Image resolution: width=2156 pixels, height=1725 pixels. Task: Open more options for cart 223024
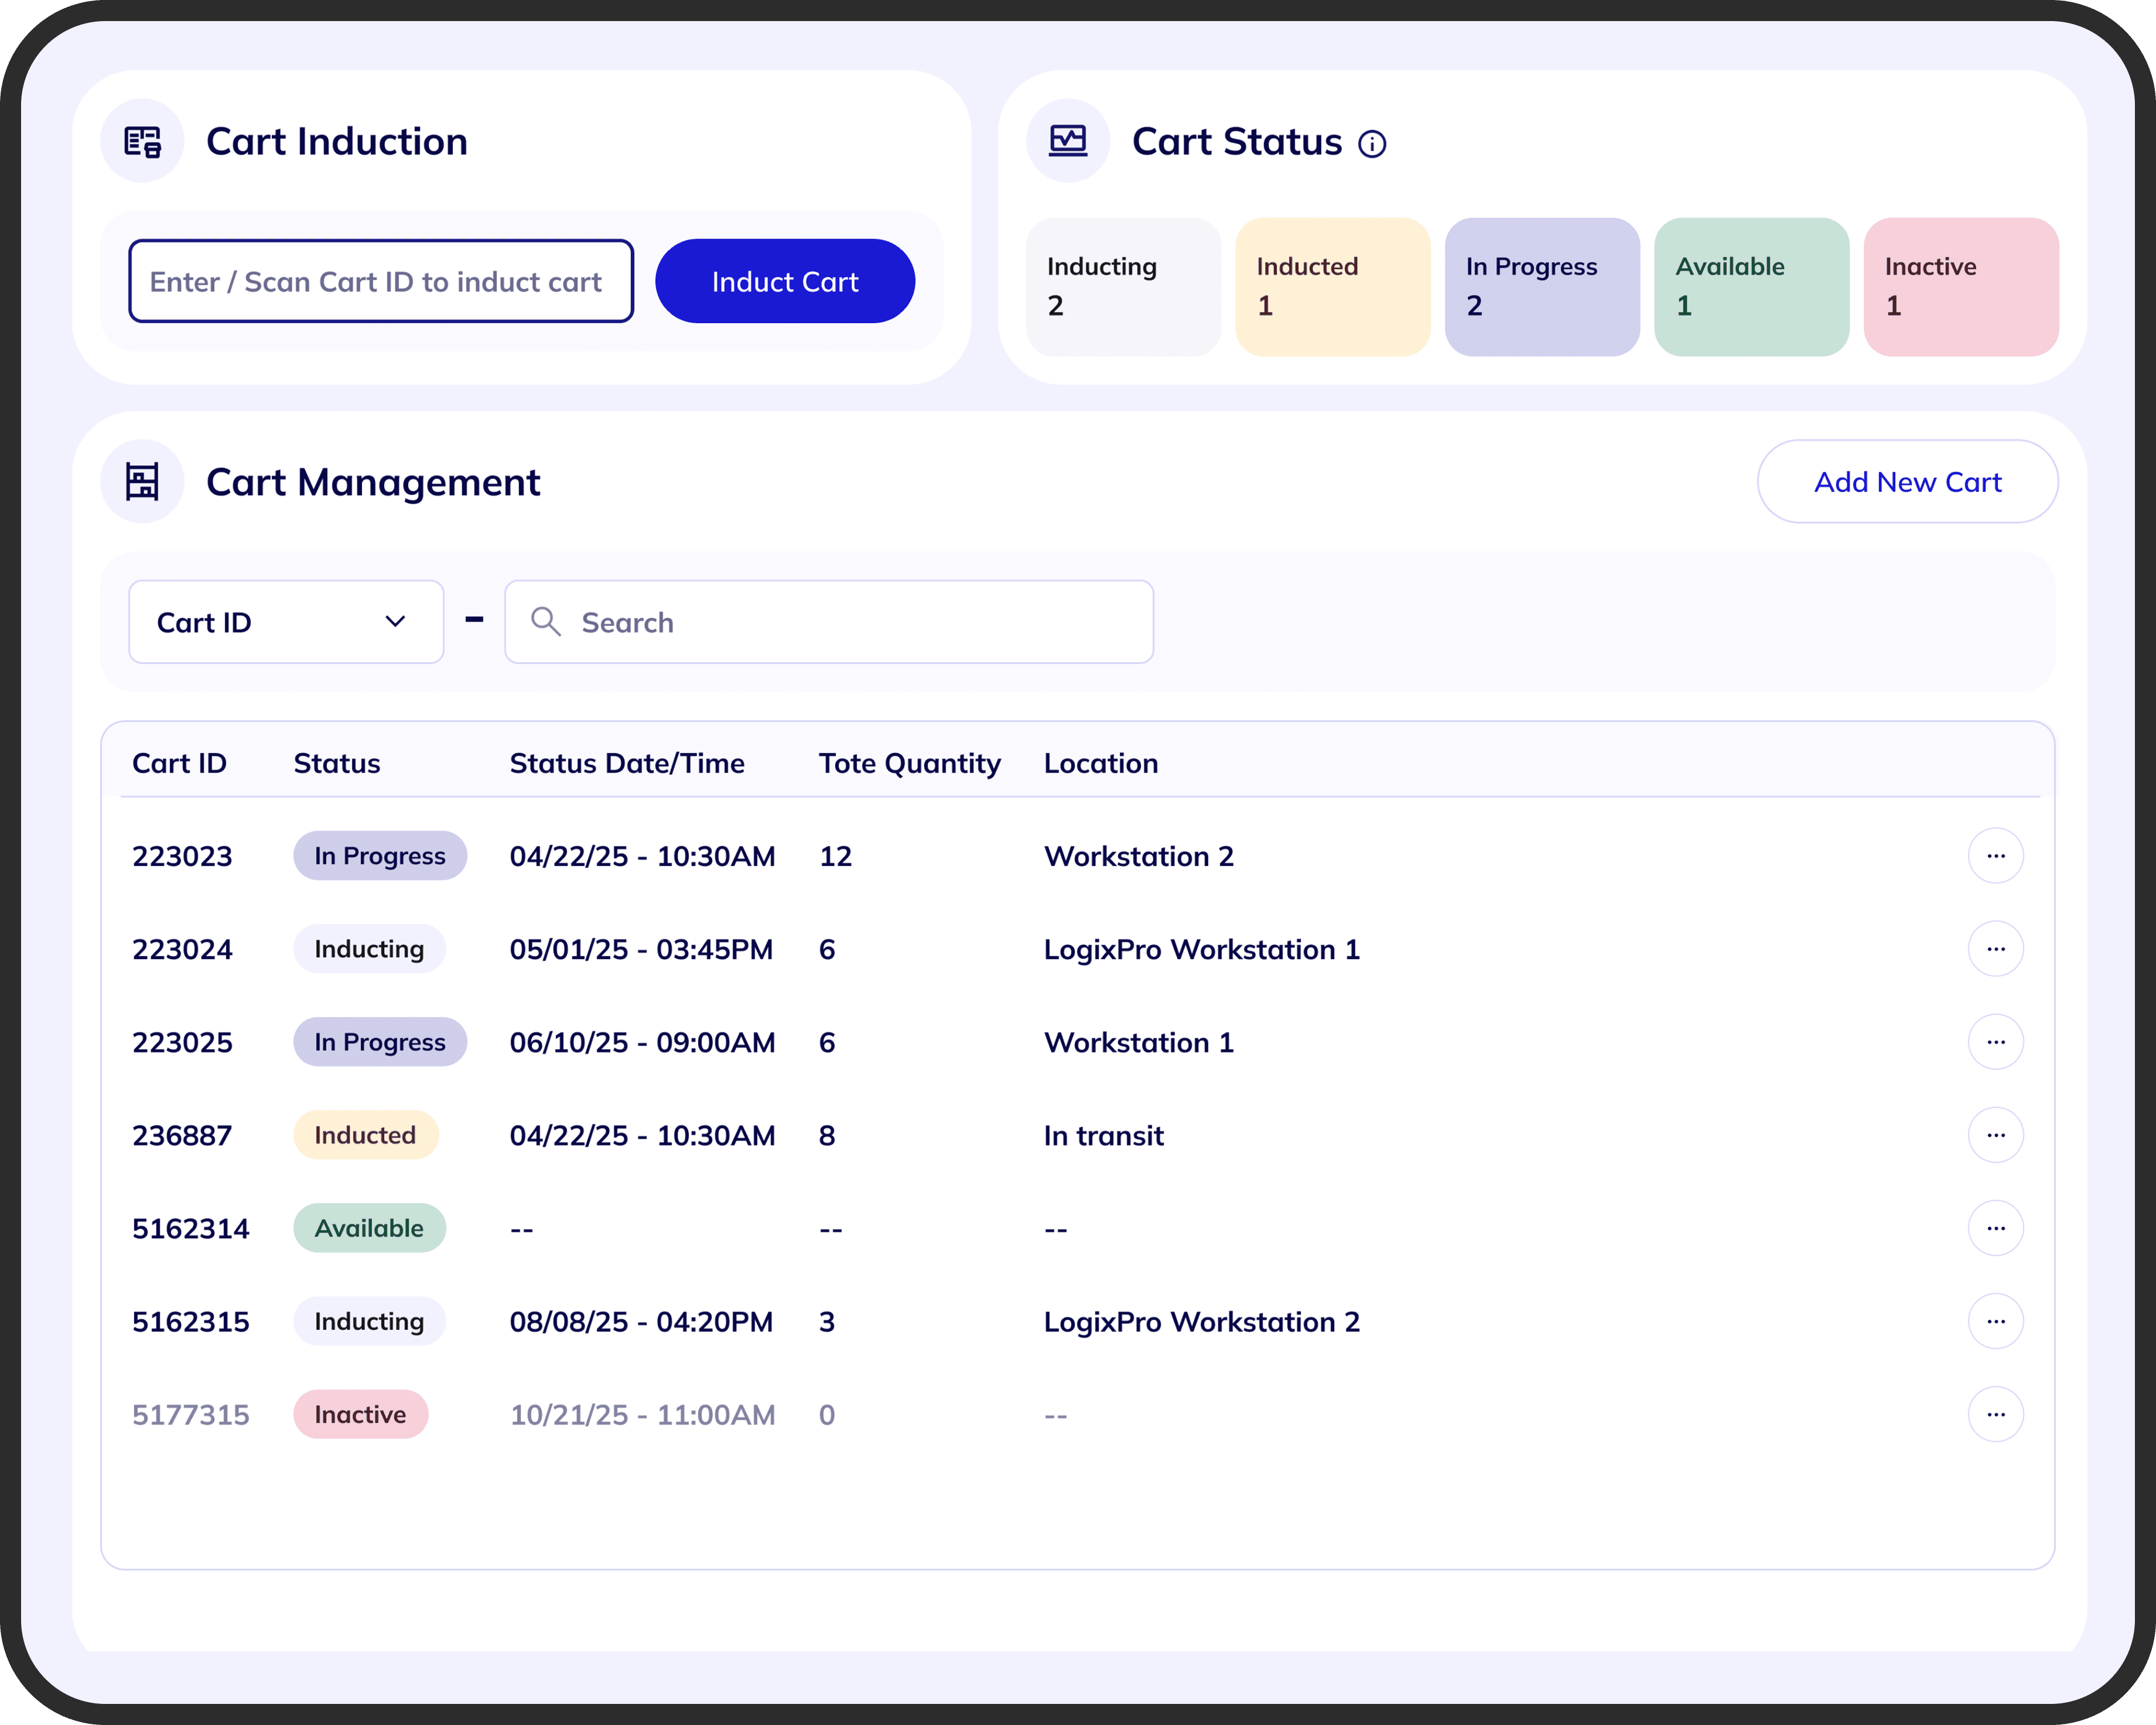[x=1996, y=949]
